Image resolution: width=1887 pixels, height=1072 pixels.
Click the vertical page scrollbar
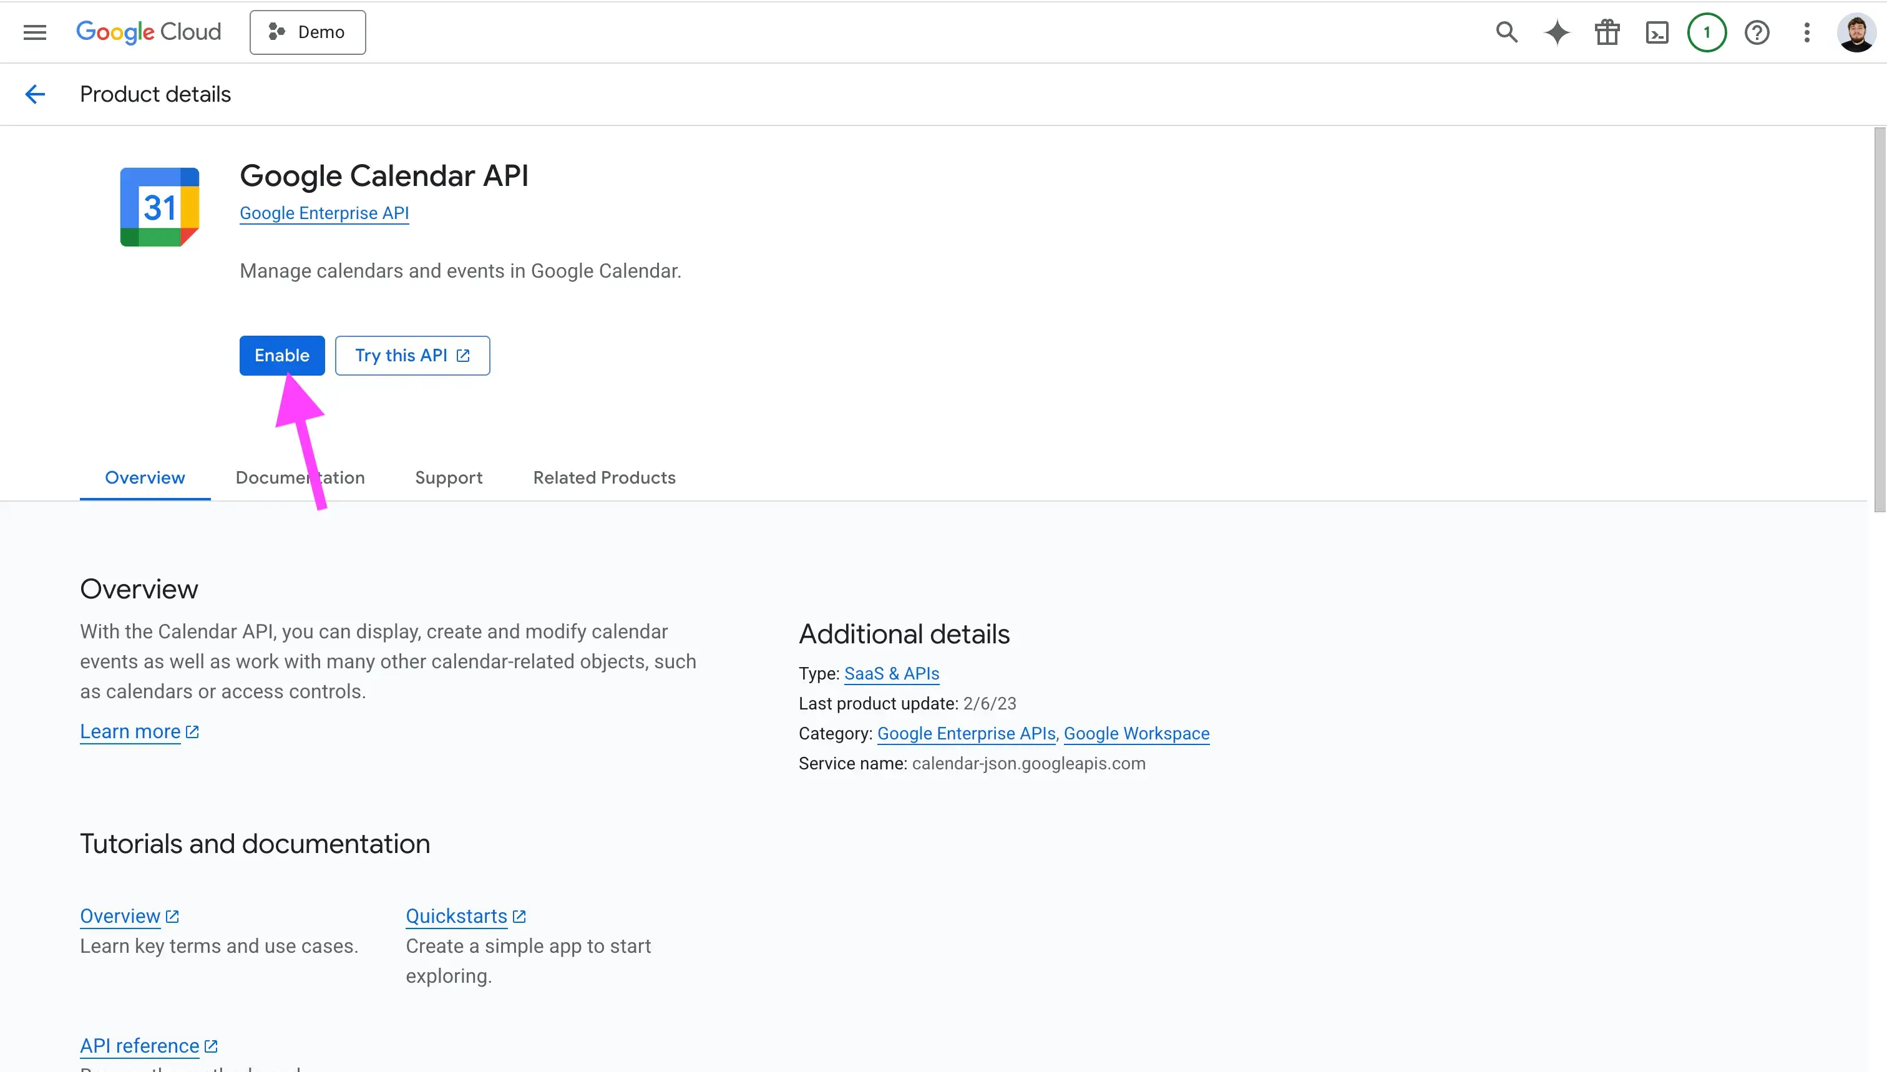point(1879,319)
